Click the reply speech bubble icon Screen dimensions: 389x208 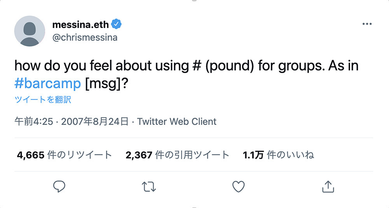click(x=59, y=187)
